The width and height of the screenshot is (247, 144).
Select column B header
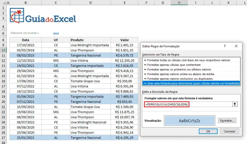tap(25, 3)
